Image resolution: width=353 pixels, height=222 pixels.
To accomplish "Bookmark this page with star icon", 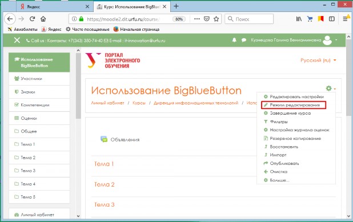I will point(216,19).
